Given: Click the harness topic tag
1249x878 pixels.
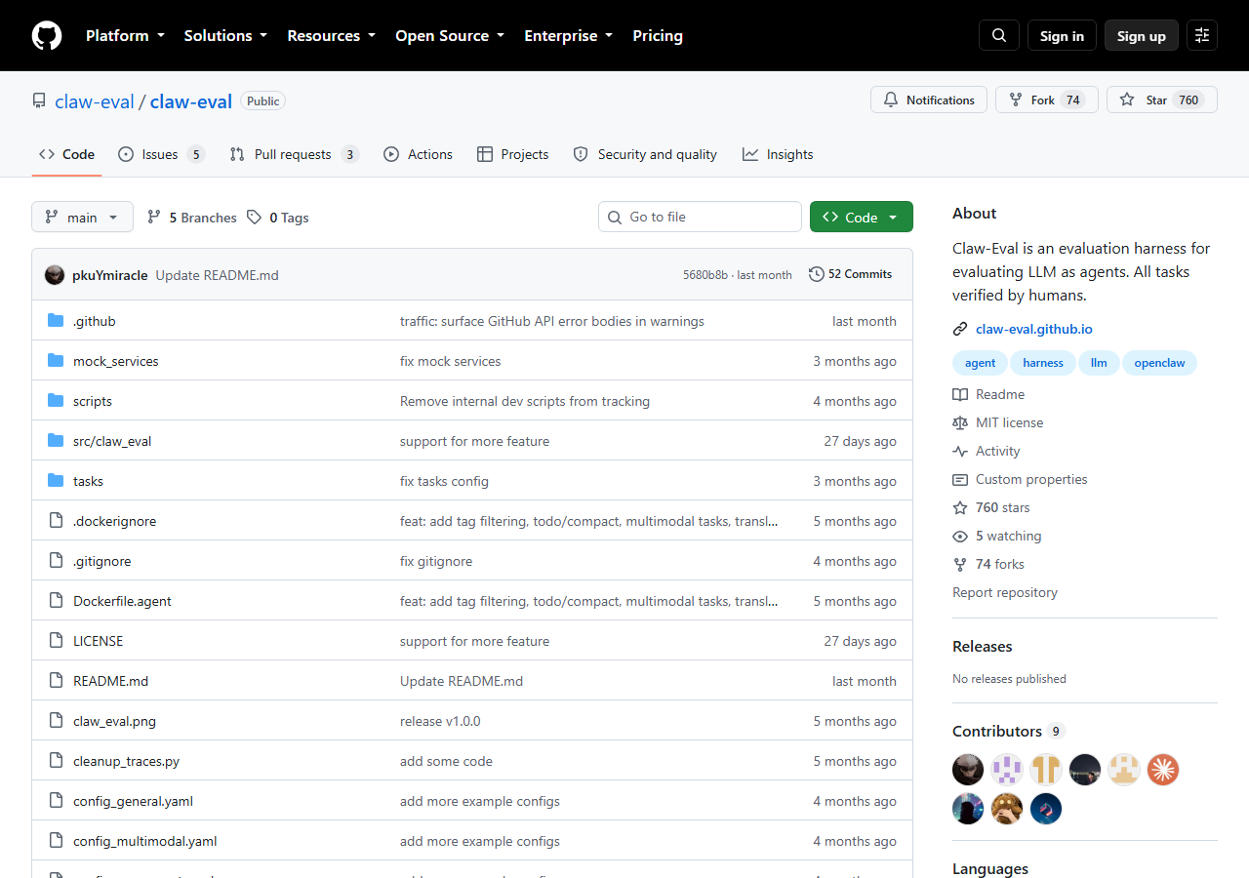Looking at the screenshot, I should point(1043,363).
